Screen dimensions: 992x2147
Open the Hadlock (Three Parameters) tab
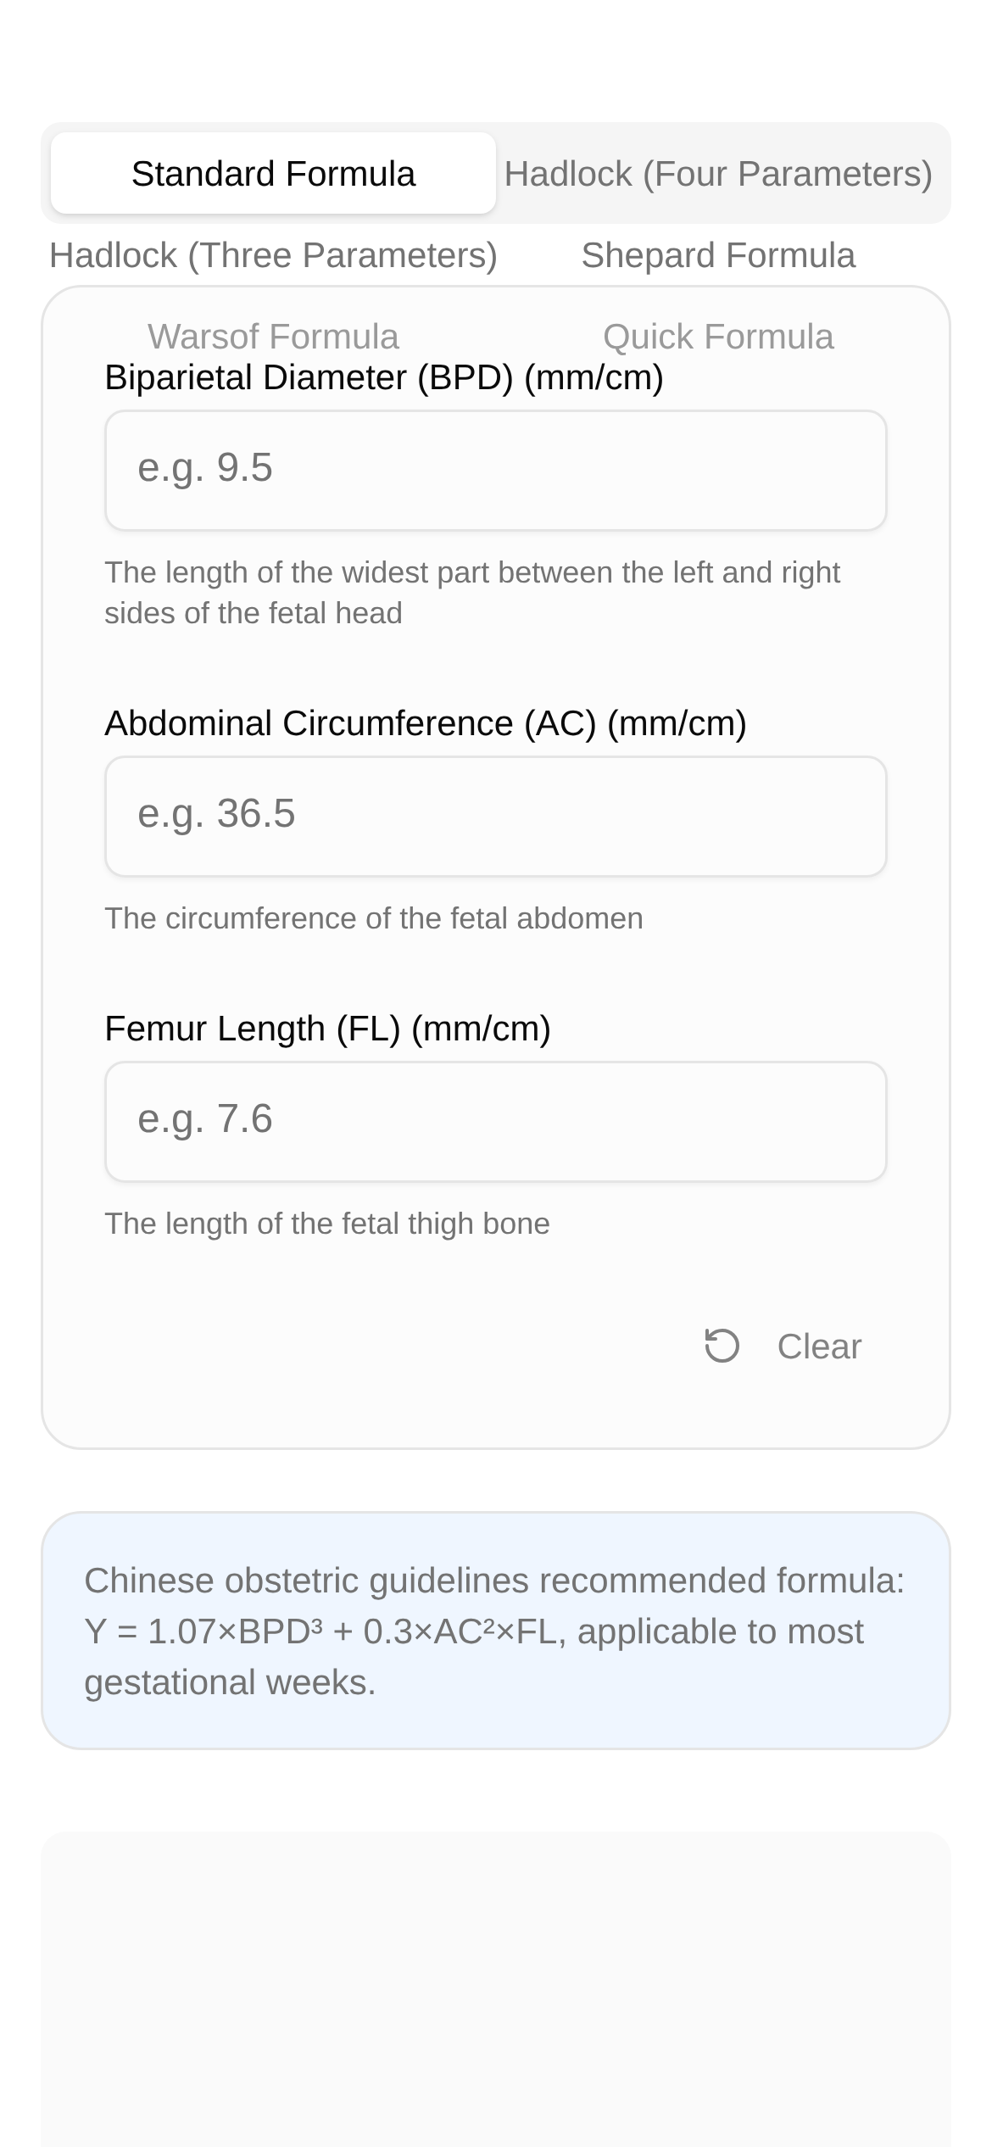(x=273, y=255)
